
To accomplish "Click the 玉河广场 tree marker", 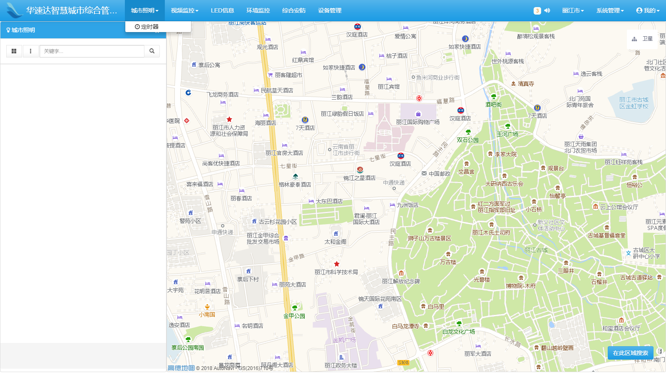I will tap(507, 126).
